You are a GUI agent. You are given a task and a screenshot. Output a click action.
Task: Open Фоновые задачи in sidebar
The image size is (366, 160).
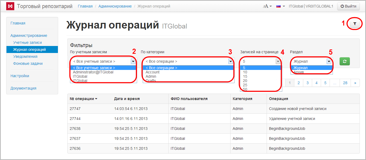tap(28, 63)
